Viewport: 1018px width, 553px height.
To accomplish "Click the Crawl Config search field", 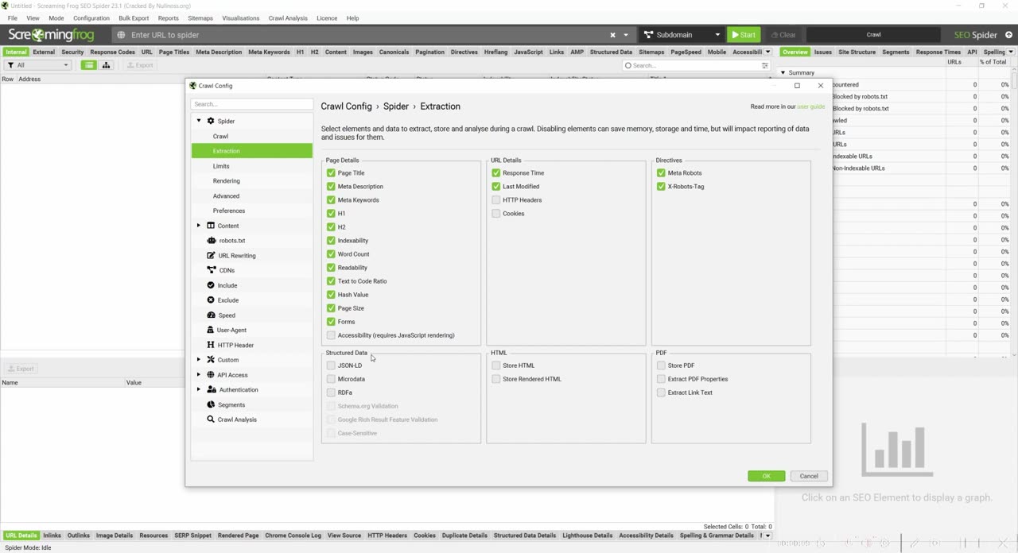I will (x=252, y=104).
